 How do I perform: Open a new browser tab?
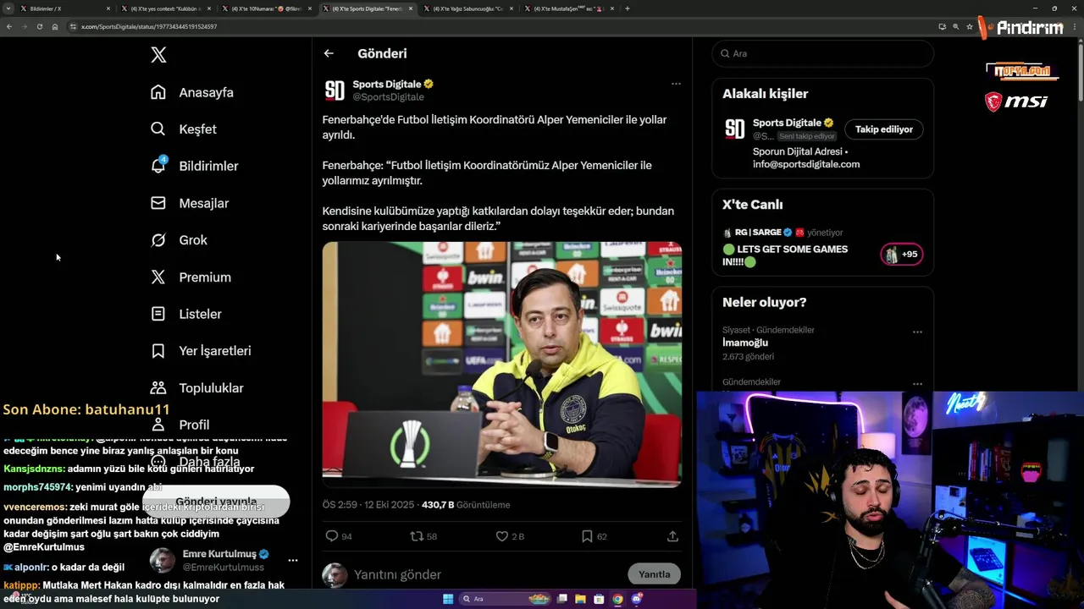coord(627,8)
